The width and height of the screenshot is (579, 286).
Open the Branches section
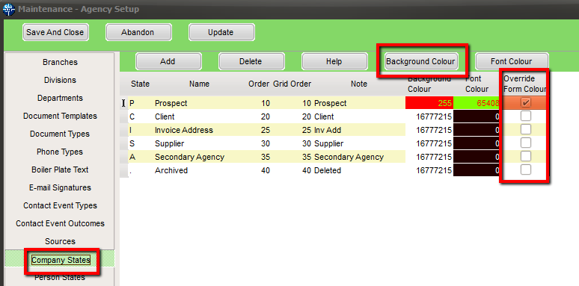pos(60,62)
